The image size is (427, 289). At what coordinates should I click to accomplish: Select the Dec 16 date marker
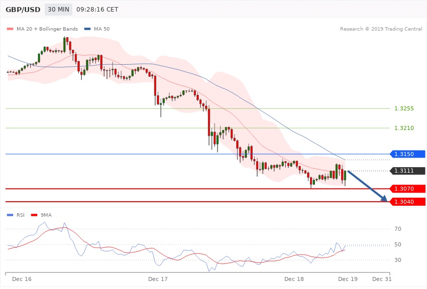[x=22, y=278]
